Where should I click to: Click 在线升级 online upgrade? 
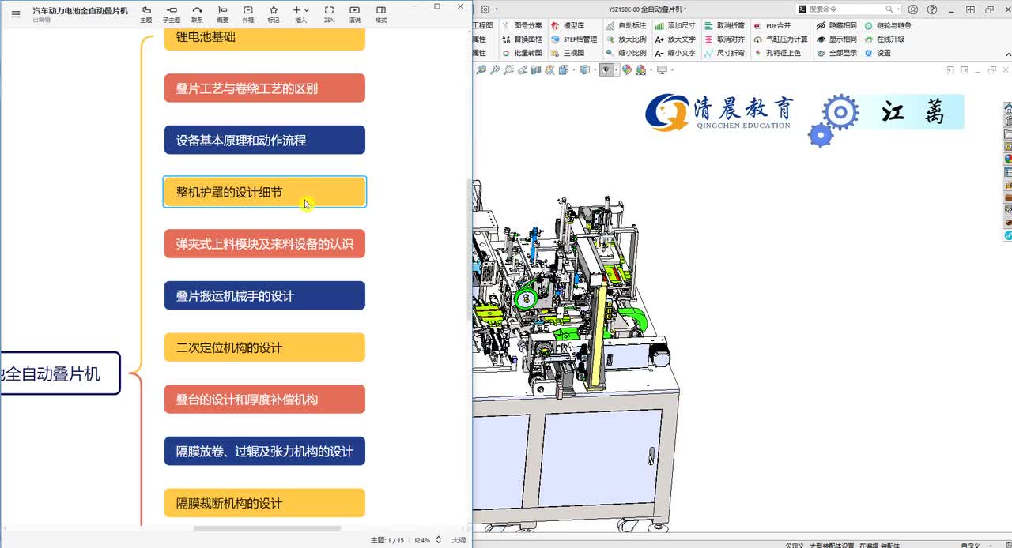coord(885,39)
